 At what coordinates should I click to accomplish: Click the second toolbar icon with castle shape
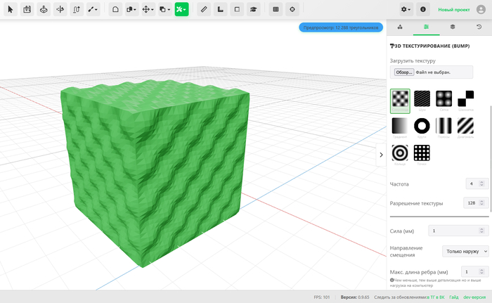pos(27,9)
